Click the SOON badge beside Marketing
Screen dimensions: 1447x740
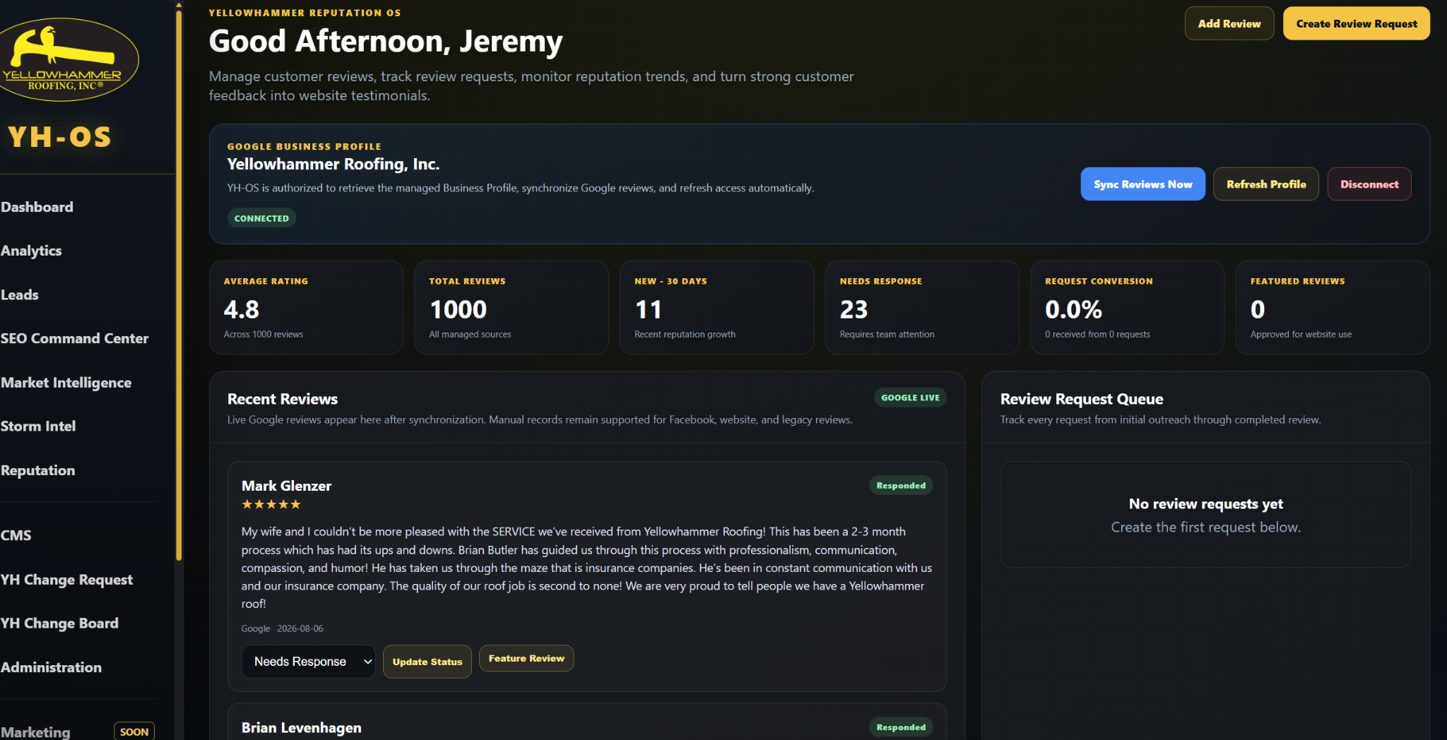point(134,732)
